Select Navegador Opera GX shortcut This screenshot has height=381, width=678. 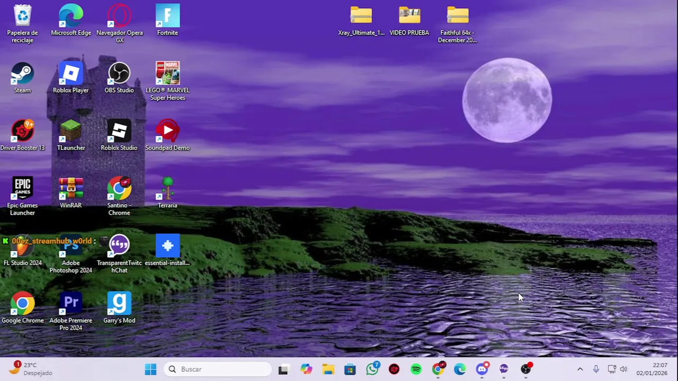pos(119,24)
